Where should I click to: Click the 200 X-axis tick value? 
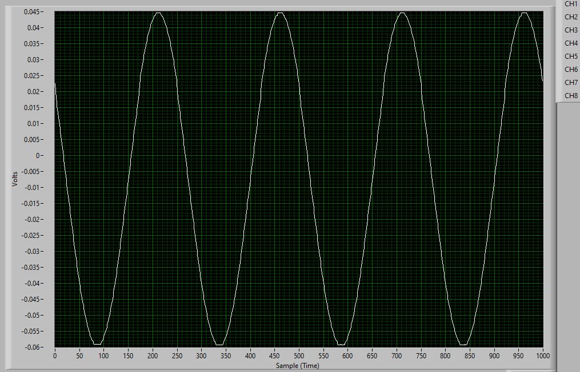pos(153,356)
